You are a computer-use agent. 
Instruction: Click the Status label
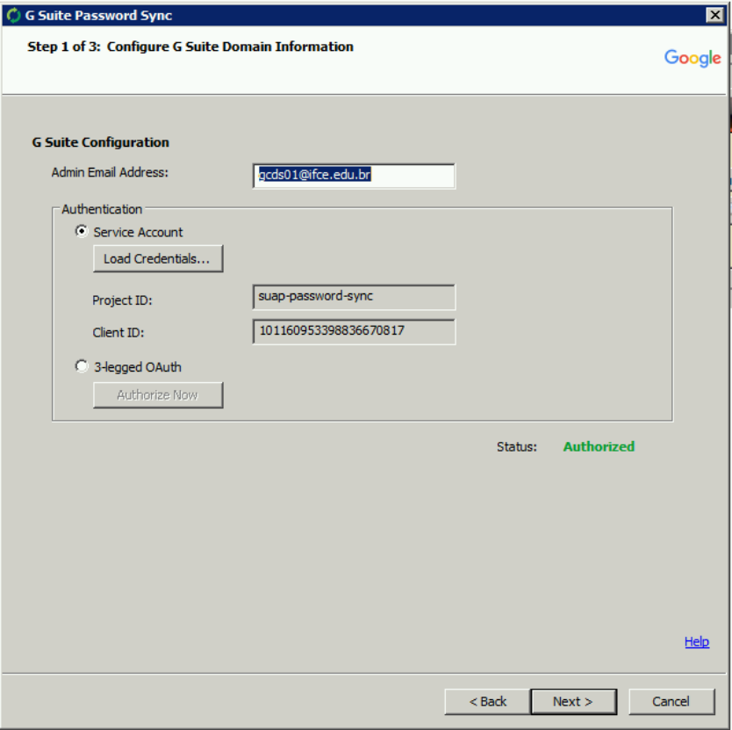[x=517, y=447]
